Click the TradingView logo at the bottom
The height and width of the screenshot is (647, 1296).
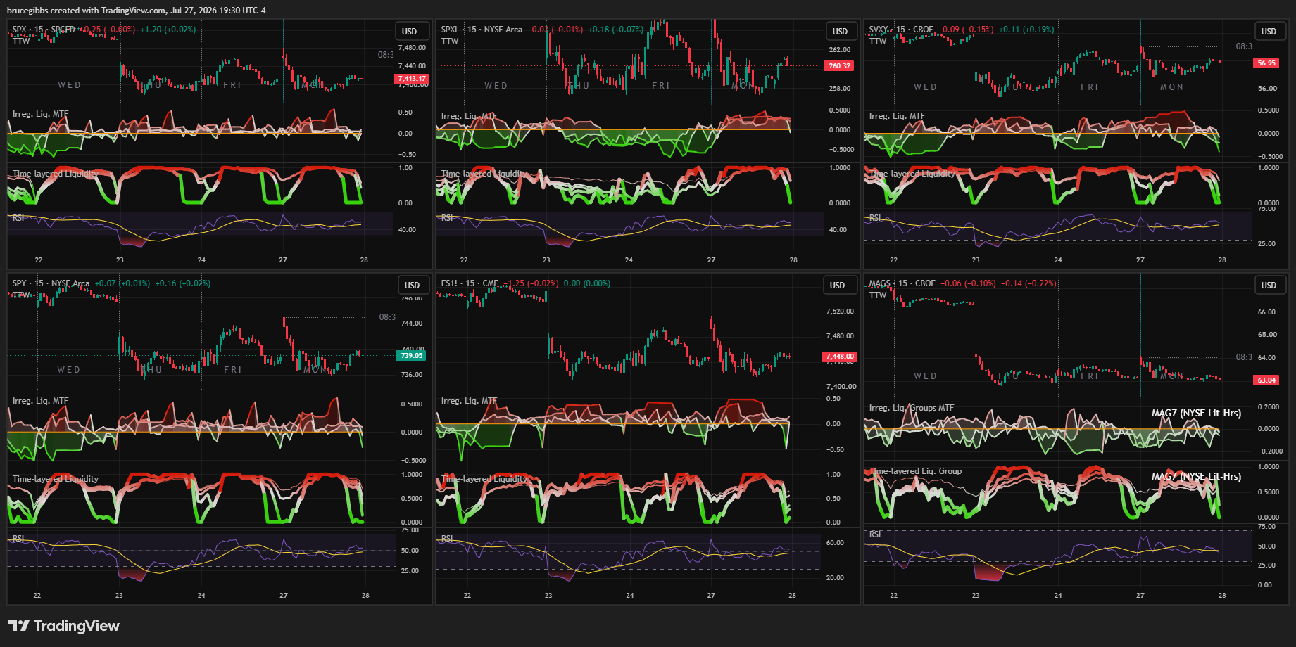[64, 626]
